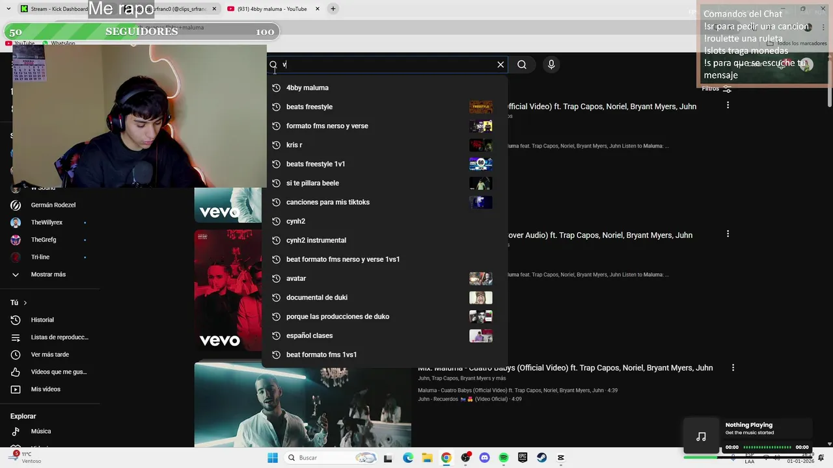Click the magnifier search button next to search box
Image resolution: width=833 pixels, height=468 pixels.
(x=522, y=64)
